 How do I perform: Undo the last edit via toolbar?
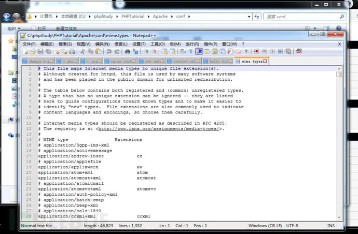click(x=108, y=51)
